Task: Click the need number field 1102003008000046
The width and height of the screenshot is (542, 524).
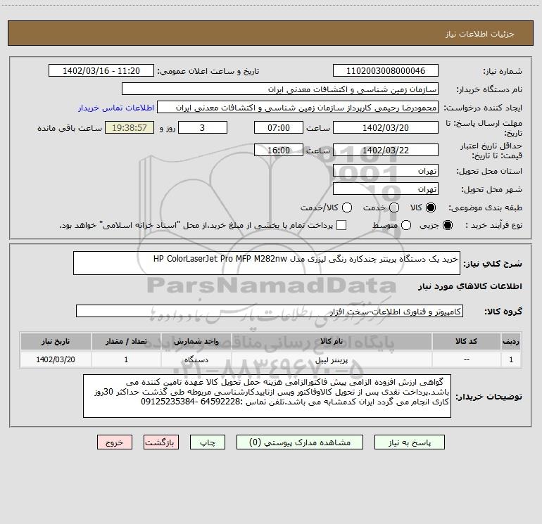Action: (x=386, y=70)
